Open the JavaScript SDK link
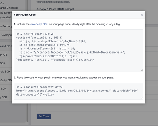 39,24
